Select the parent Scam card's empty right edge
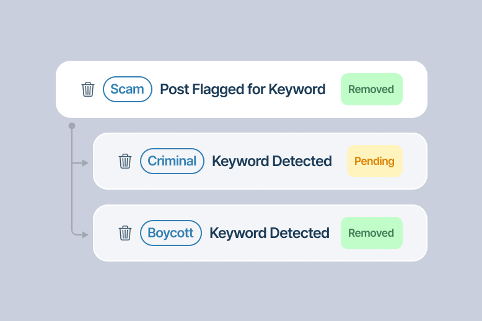This screenshot has width=482, height=321. [x=415, y=89]
